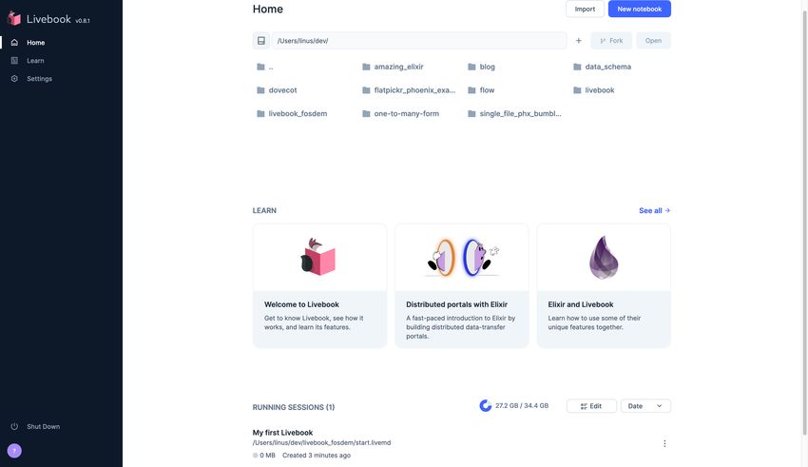Open the Distributed portals card image

pos(462,257)
